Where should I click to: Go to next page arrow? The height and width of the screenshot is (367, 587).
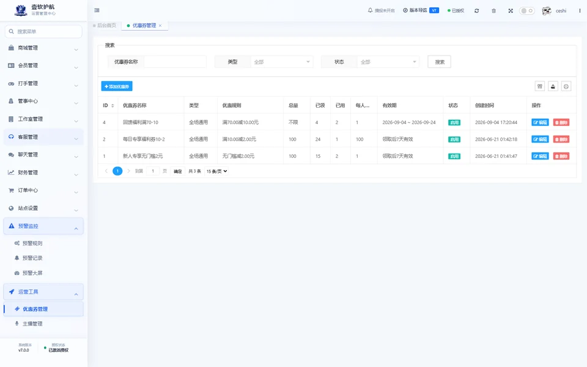128,171
